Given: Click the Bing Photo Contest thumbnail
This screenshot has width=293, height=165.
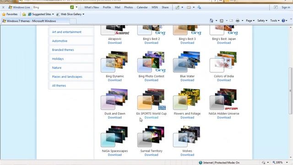Looking at the screenshot, I should point(152,62).
